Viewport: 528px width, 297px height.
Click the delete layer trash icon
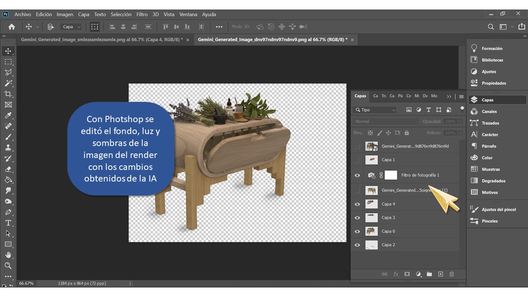[451, 274]
